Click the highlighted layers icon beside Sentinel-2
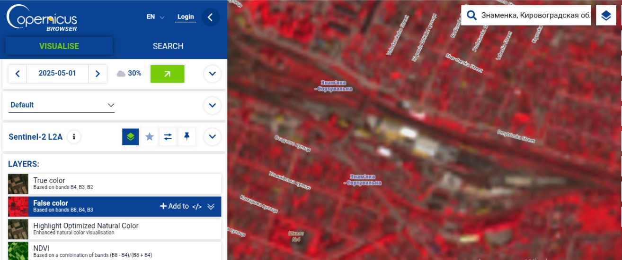 131,137
